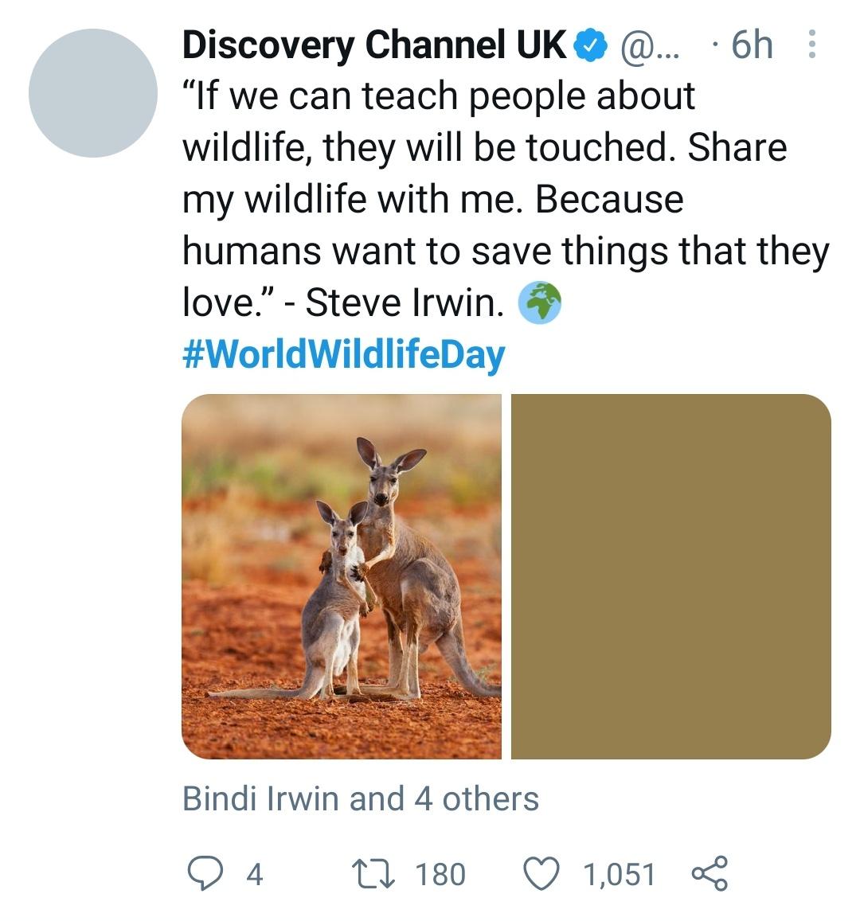Screen dimensions: 860x921
Task: Show people tagged: Bindi Irwin and 4 others
Action: click(x=360, y=798)
